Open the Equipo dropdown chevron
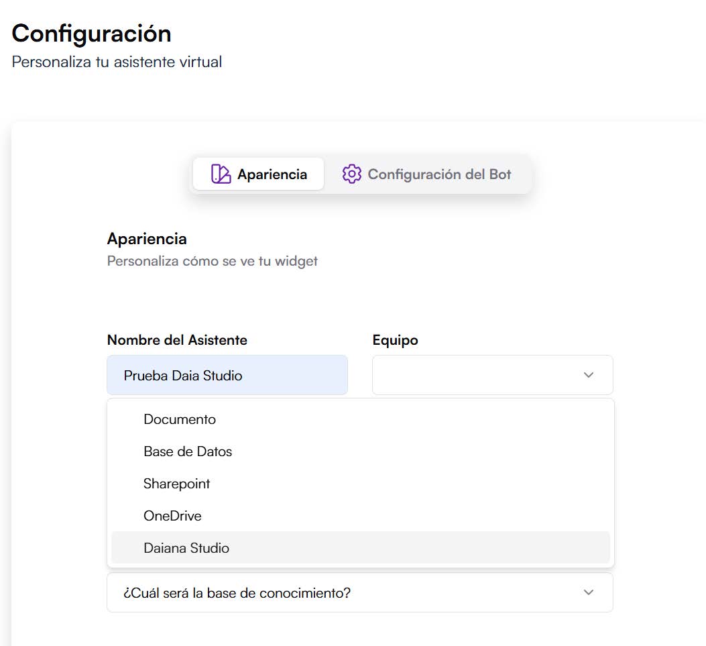706x646 pixels. point(587,375)
